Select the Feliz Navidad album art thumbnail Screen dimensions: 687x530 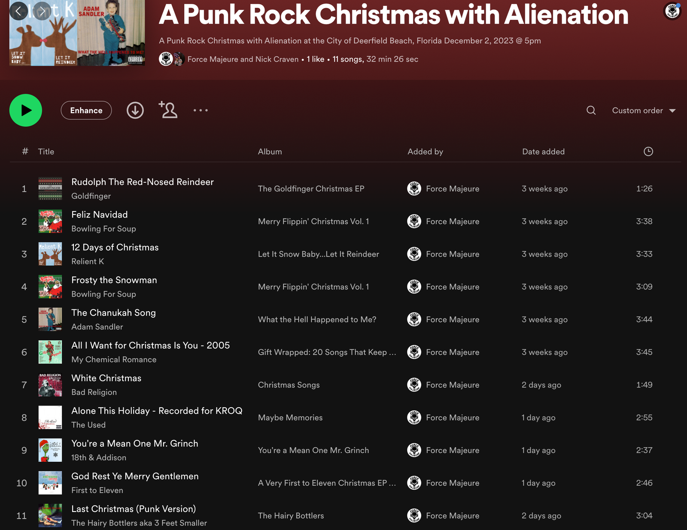[50, 221]
